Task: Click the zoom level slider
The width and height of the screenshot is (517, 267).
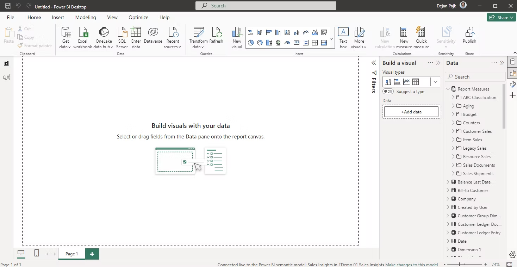Action: click(460, 264)
